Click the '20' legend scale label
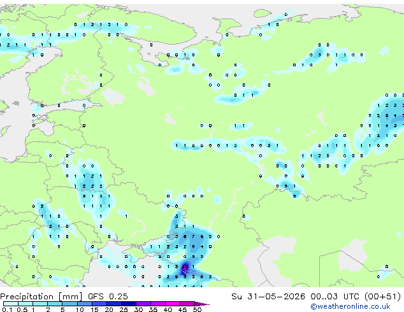Screen dimensions: 404x312 pos(109,309)
